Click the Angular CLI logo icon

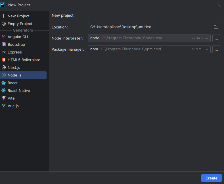(4, 37)
